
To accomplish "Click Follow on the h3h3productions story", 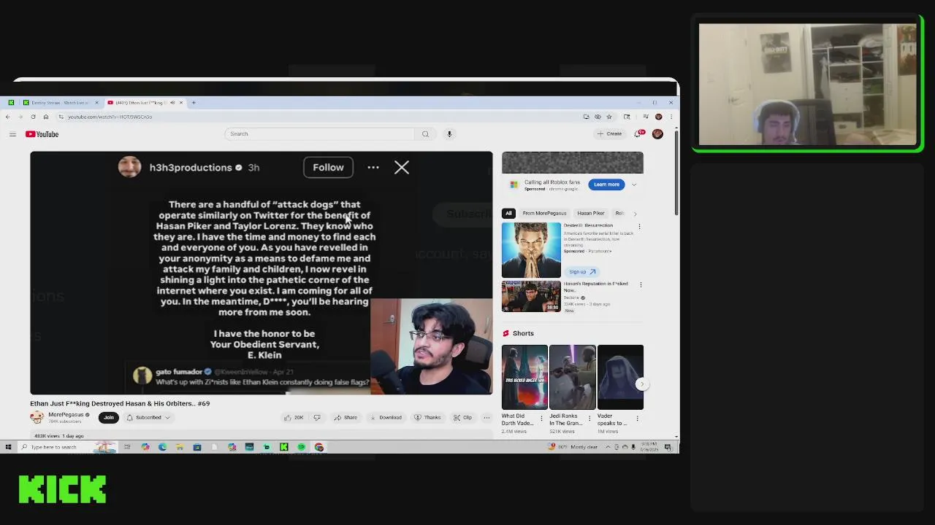I will [x=328, y=167].
